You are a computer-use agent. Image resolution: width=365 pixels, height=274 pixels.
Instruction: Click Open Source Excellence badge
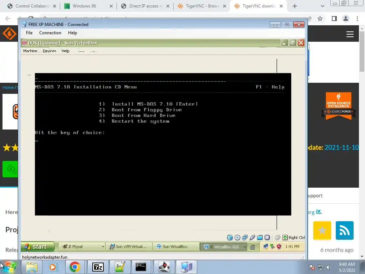click(339, 106)
